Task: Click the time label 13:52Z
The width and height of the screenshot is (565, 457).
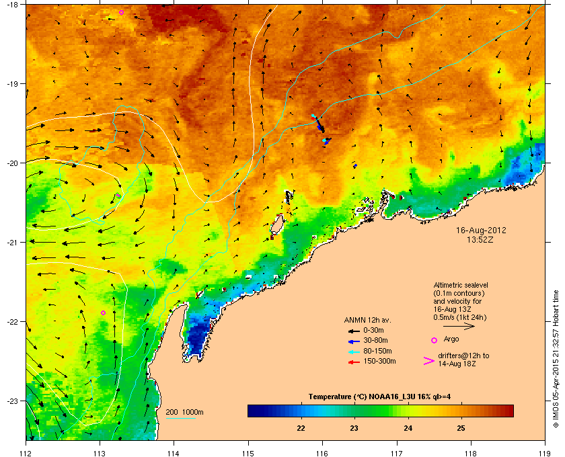Action: (480, 239)
